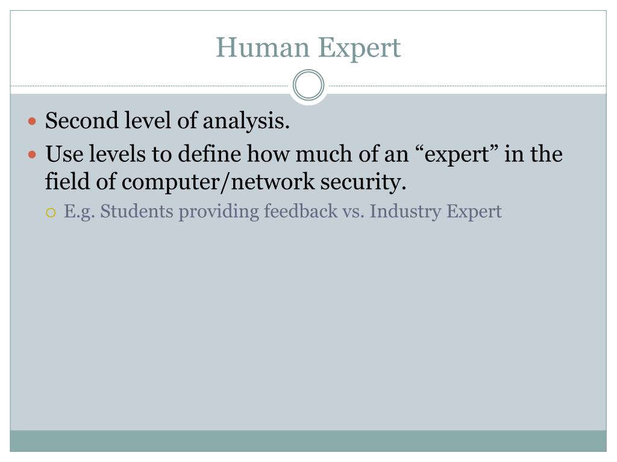This screenshot has height=462, width=617.
Task: Click the orange bullet before "Second level"
Action: 33,121
